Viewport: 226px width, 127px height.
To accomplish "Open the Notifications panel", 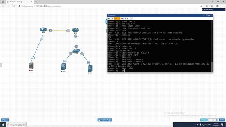I will (x=213, y=10).
